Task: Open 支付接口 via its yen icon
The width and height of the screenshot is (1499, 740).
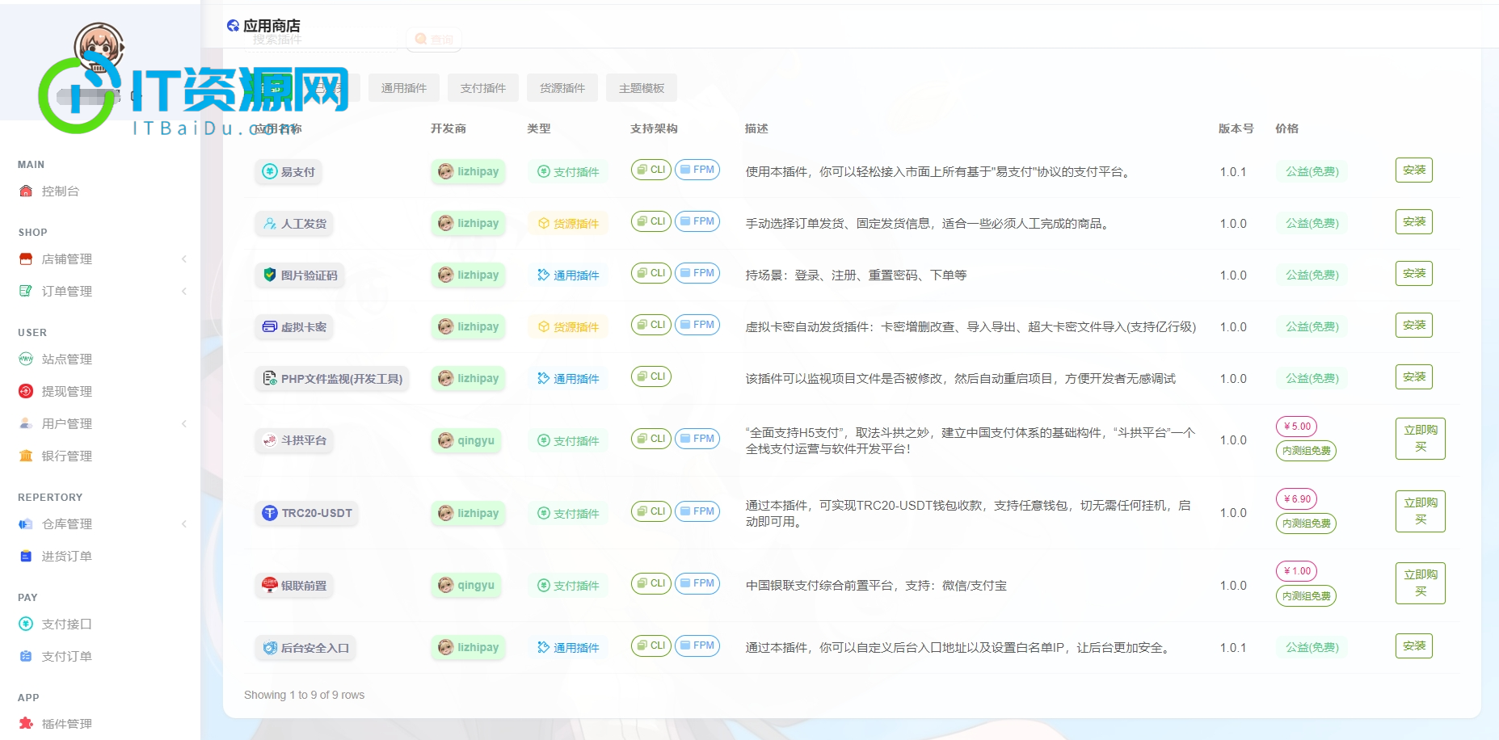Action: coord(26,624)
